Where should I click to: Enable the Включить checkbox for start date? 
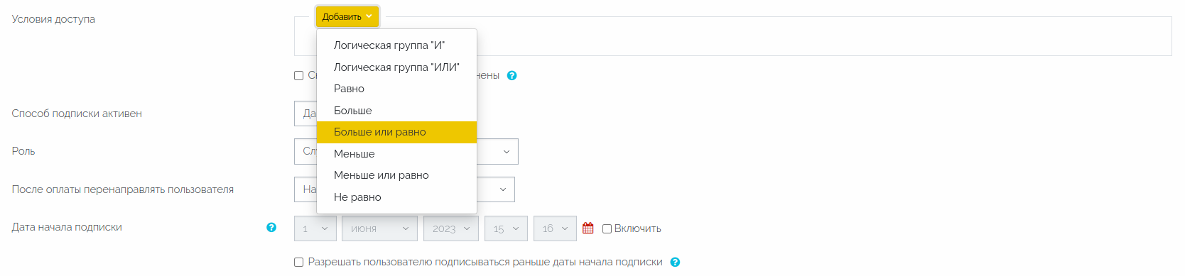click(607, 228)
